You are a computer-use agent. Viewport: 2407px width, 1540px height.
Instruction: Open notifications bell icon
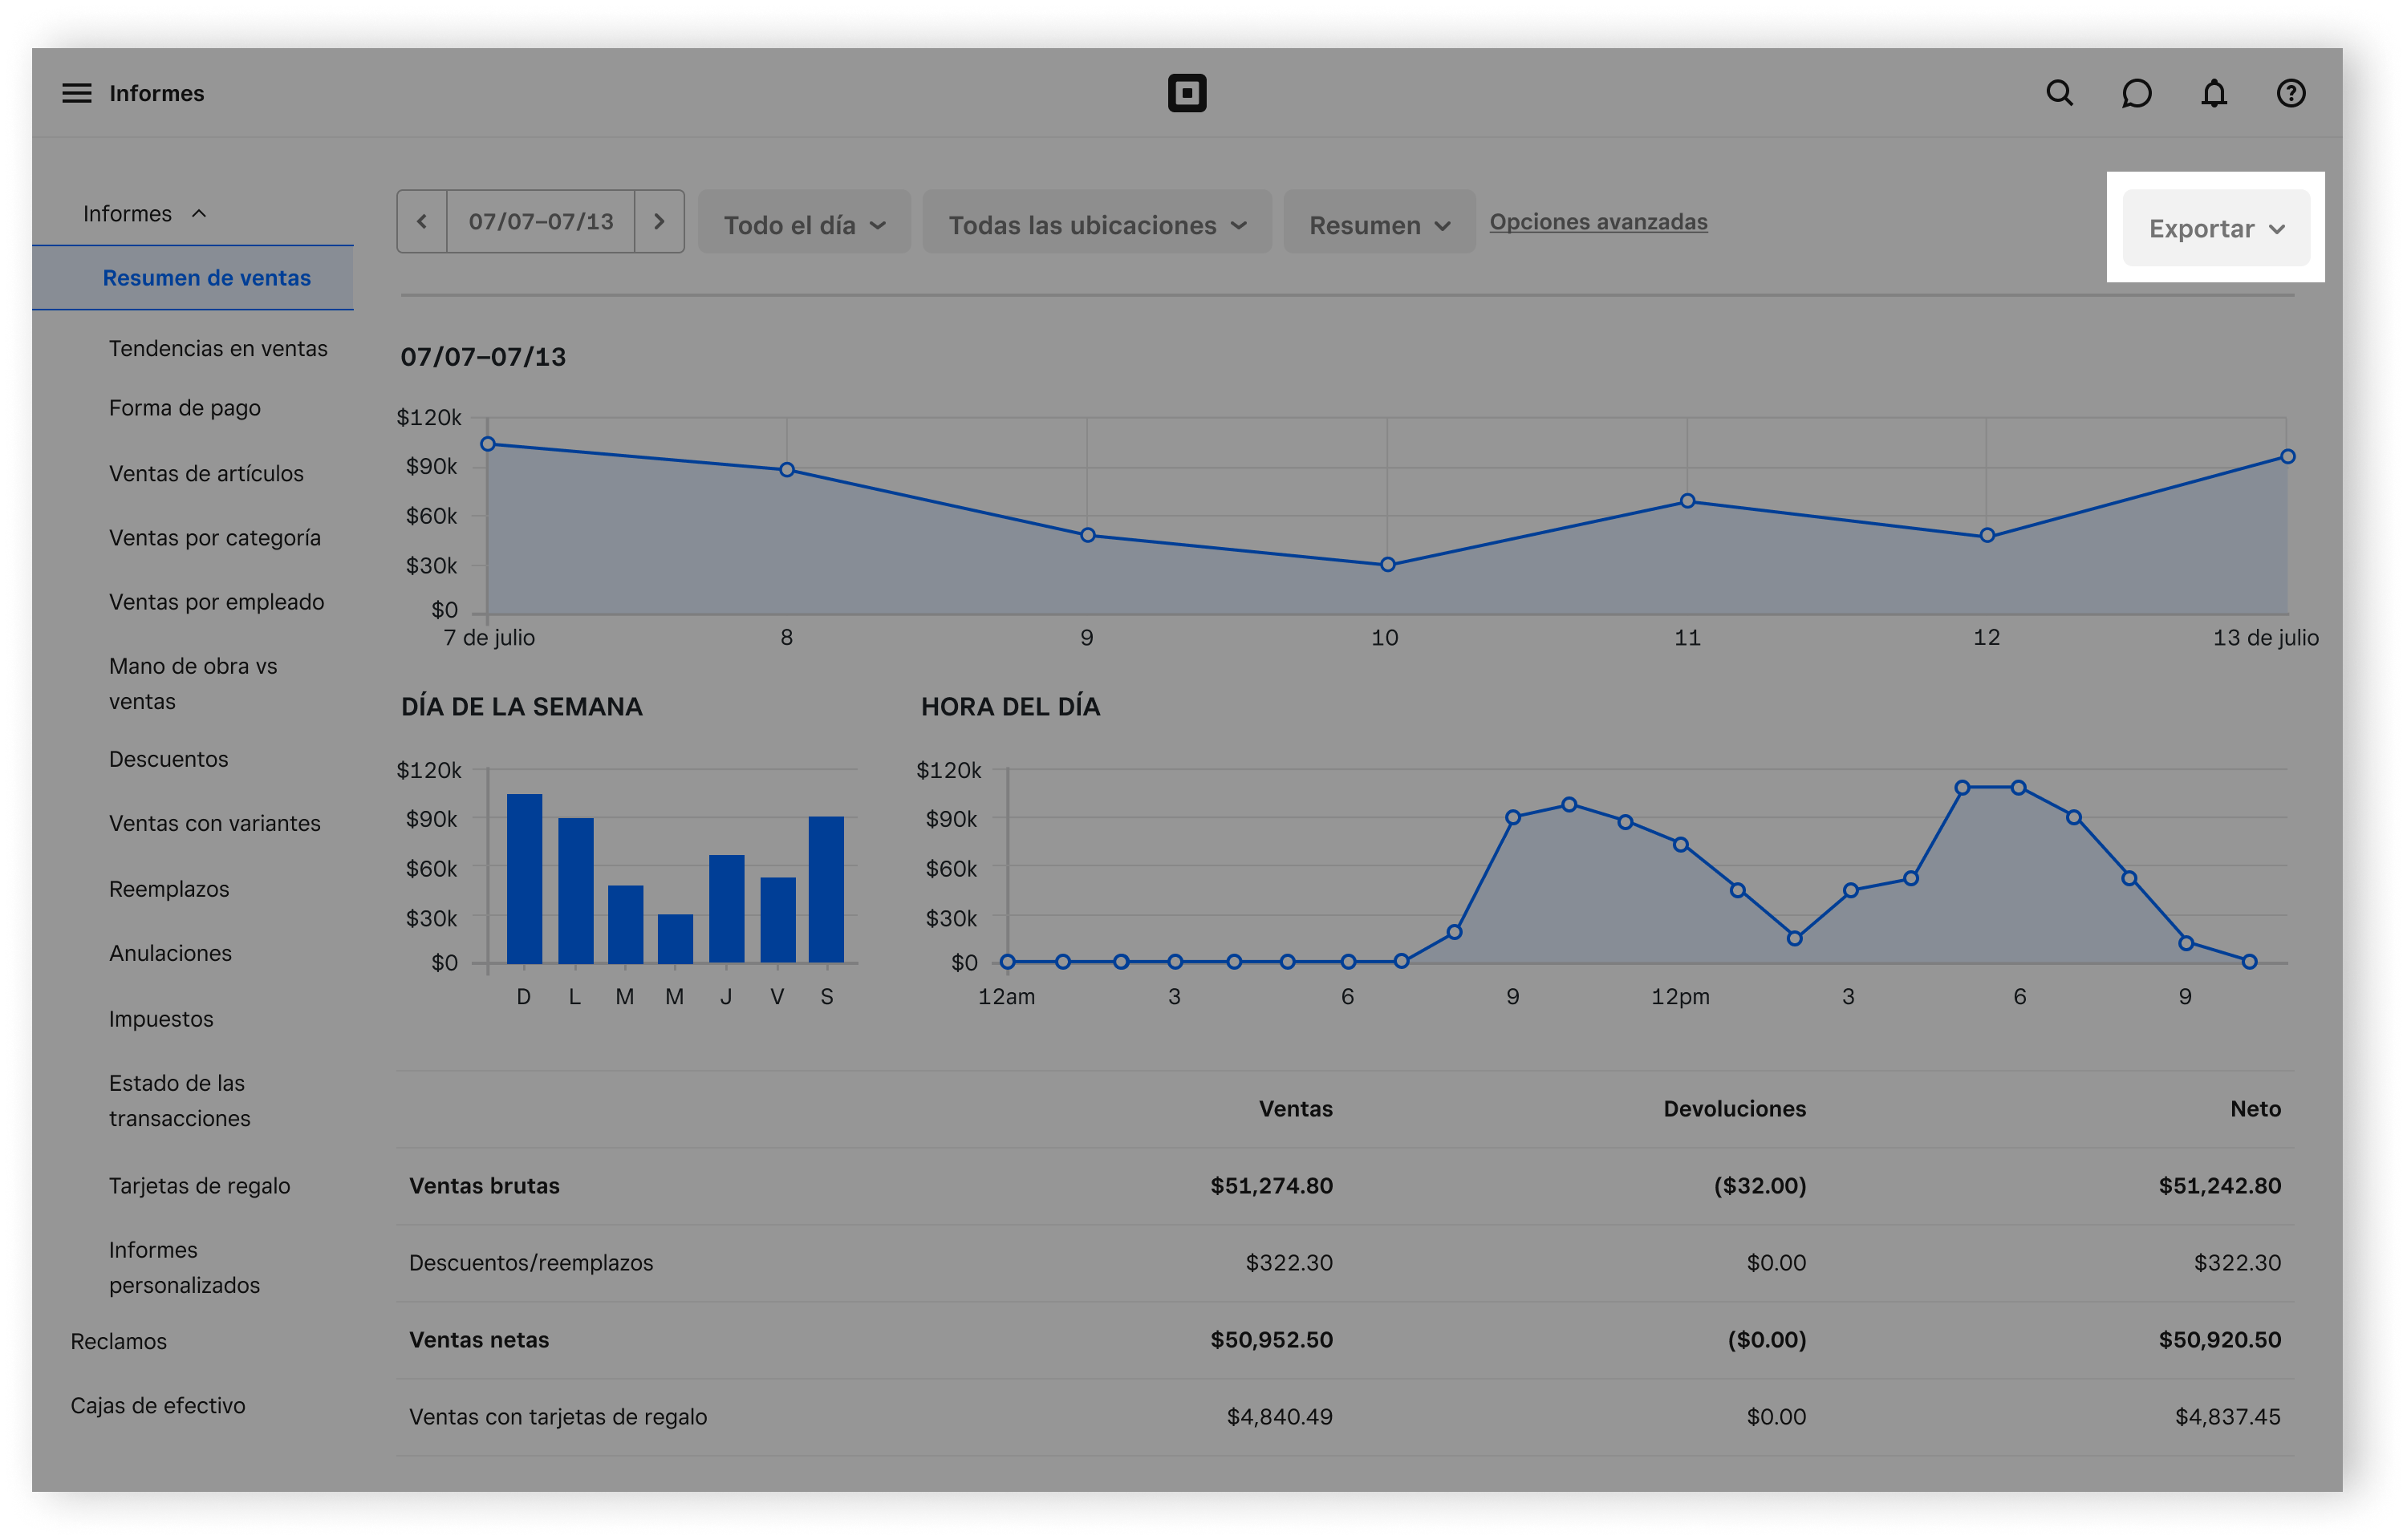pyautogui.click(x=2213, y=93)
